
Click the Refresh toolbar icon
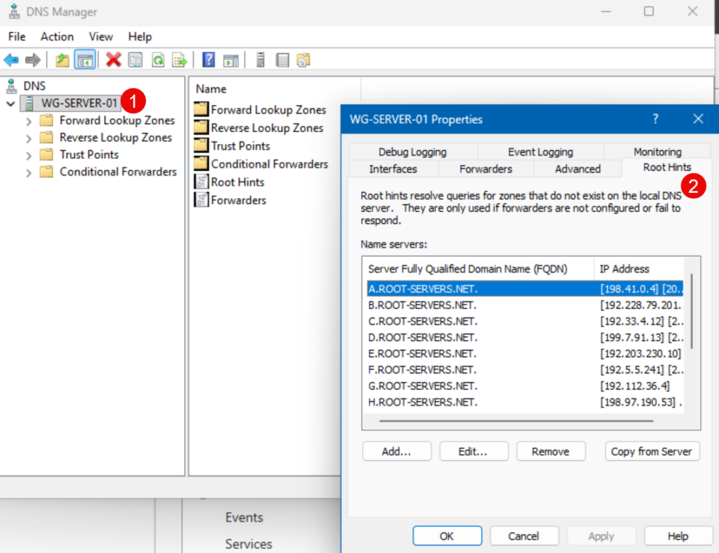tap(158, 60)
